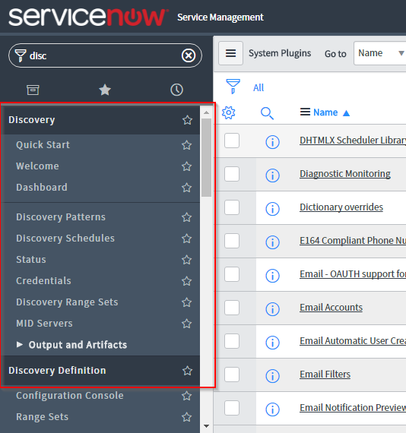Preview Diagnostic Monitoring record info
406x433 pixels.
(272, 175)
